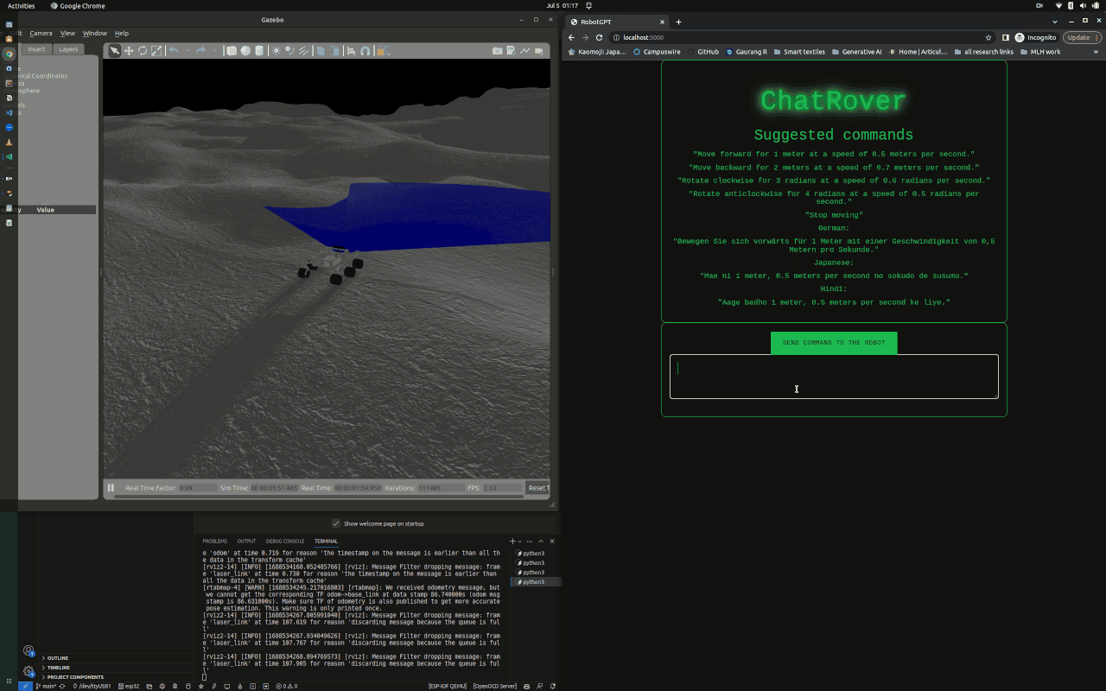Image resolution: width=1106 pixels, height=691 pixels.
Task: Show more bookmarks via double chevron
Action: click(x=1096, y=52)
